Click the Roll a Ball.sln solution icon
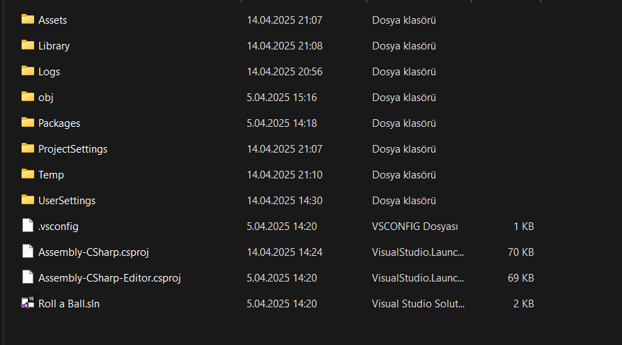Viewport: 622px width, 345px height. (x=28, y=303)
